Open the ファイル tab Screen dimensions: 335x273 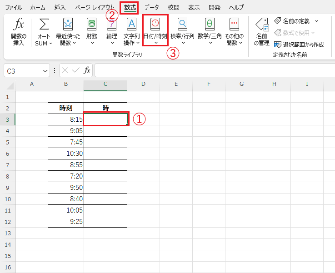tap(14, 7)
